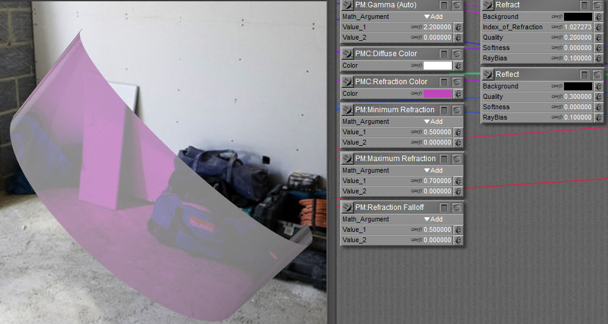Toggle preview of PM:Maximum Refraction node
The height and width of the screenshot is (324, 608).
(x=457, y=159)
